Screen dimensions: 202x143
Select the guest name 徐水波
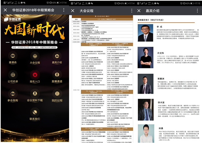(x=161, y=102)
